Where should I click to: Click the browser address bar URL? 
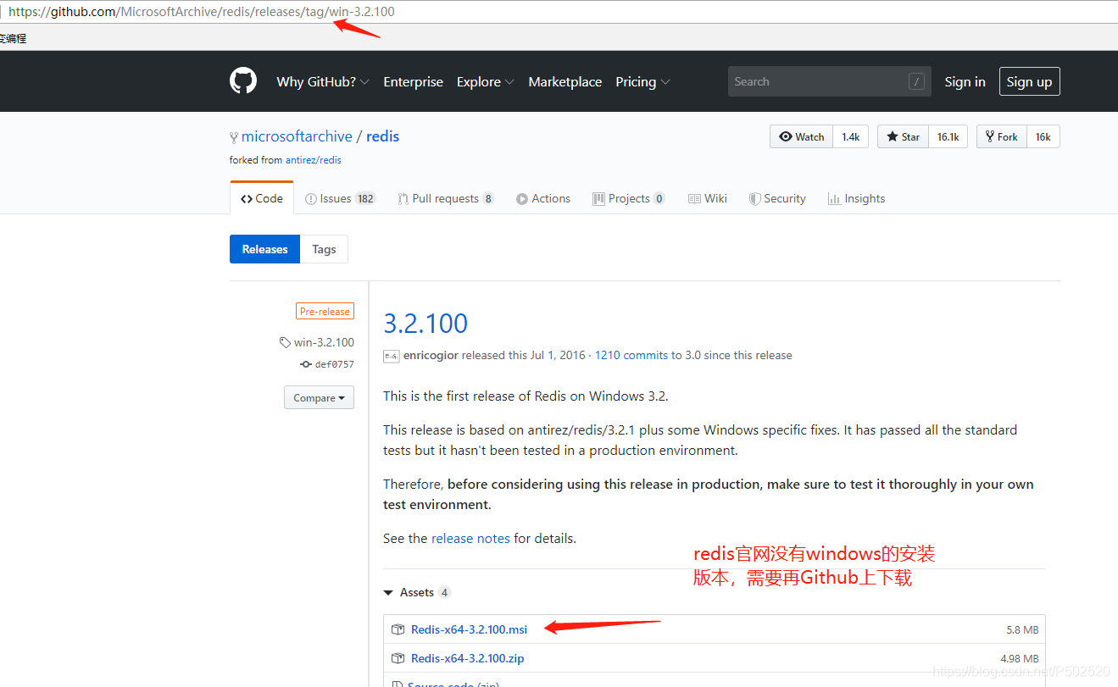[x=201, y=12]
